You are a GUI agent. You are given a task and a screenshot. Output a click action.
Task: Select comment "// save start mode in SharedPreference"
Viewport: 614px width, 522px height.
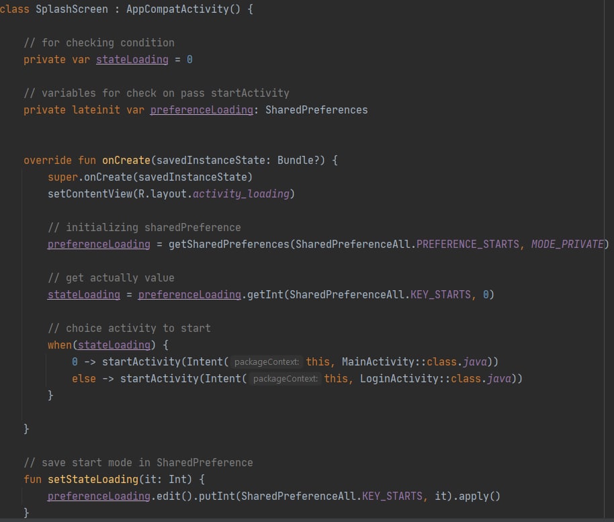(138, 463)
